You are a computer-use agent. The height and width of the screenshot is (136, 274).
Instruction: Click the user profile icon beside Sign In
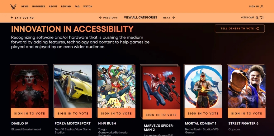pyautogui.click(x=262, y=7)
